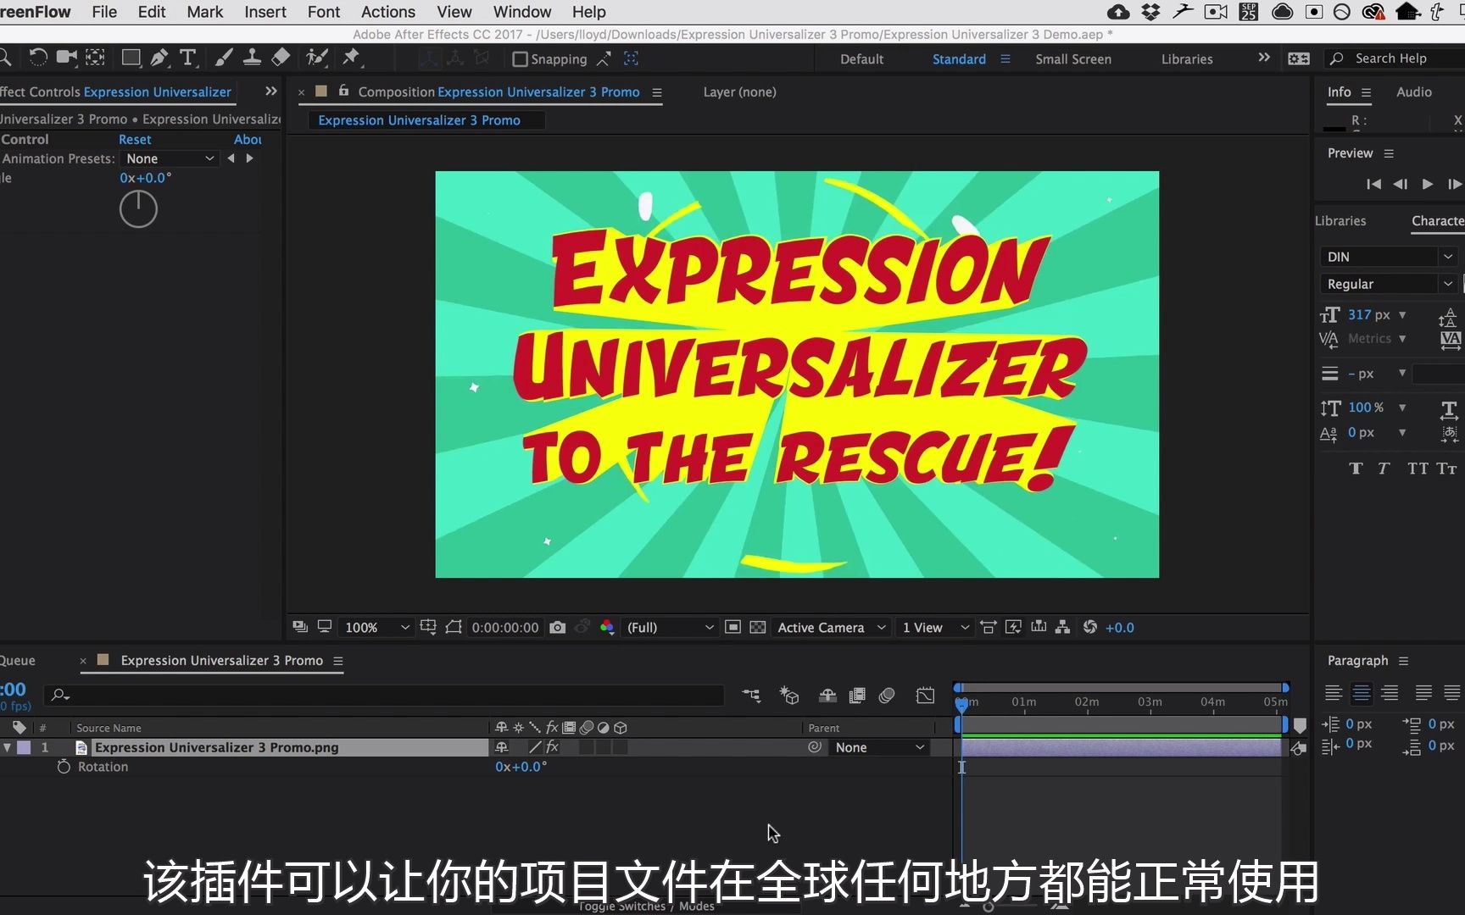Play the composition preview
Screen dimensions: 1465x915
(x=1428, y=184)
